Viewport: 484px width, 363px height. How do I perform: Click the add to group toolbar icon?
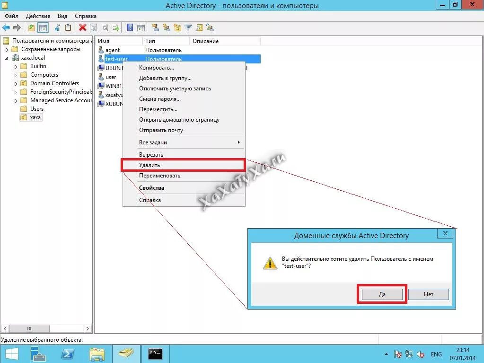tap(210, 28)
